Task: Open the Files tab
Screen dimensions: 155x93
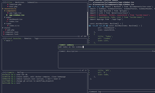Action: point(10,2)
